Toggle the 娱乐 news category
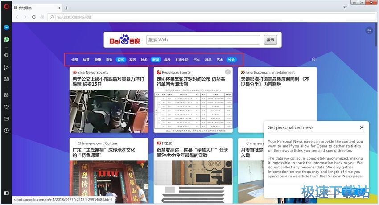 (121, 60)
